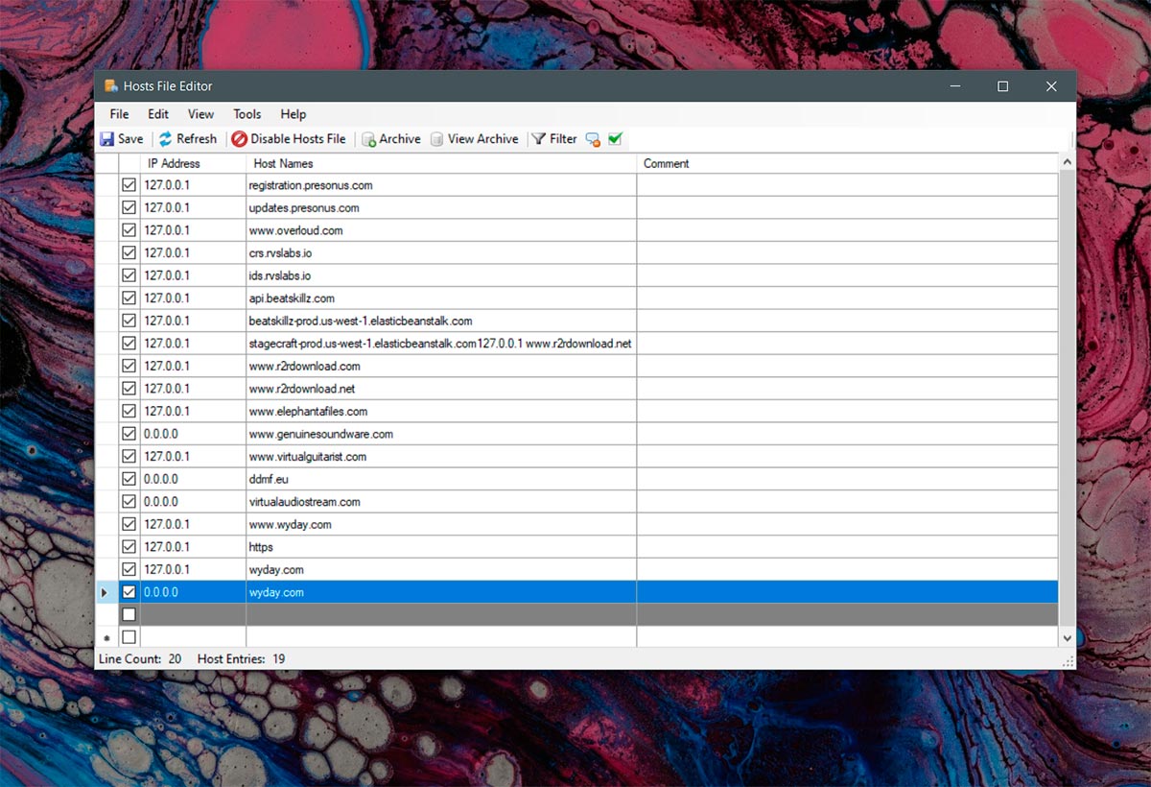This screenshot has height=787, width=1151.
Task: Toggle the www.virtualguitarist.com checkbox
Action: tap(129, 456)
